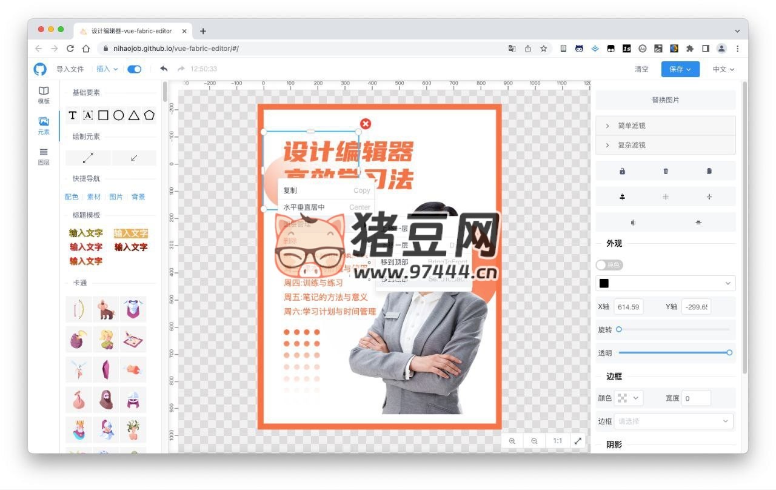Screen dimensions: 776x490
Task: Lock the selected element
Action: point(622,170)
